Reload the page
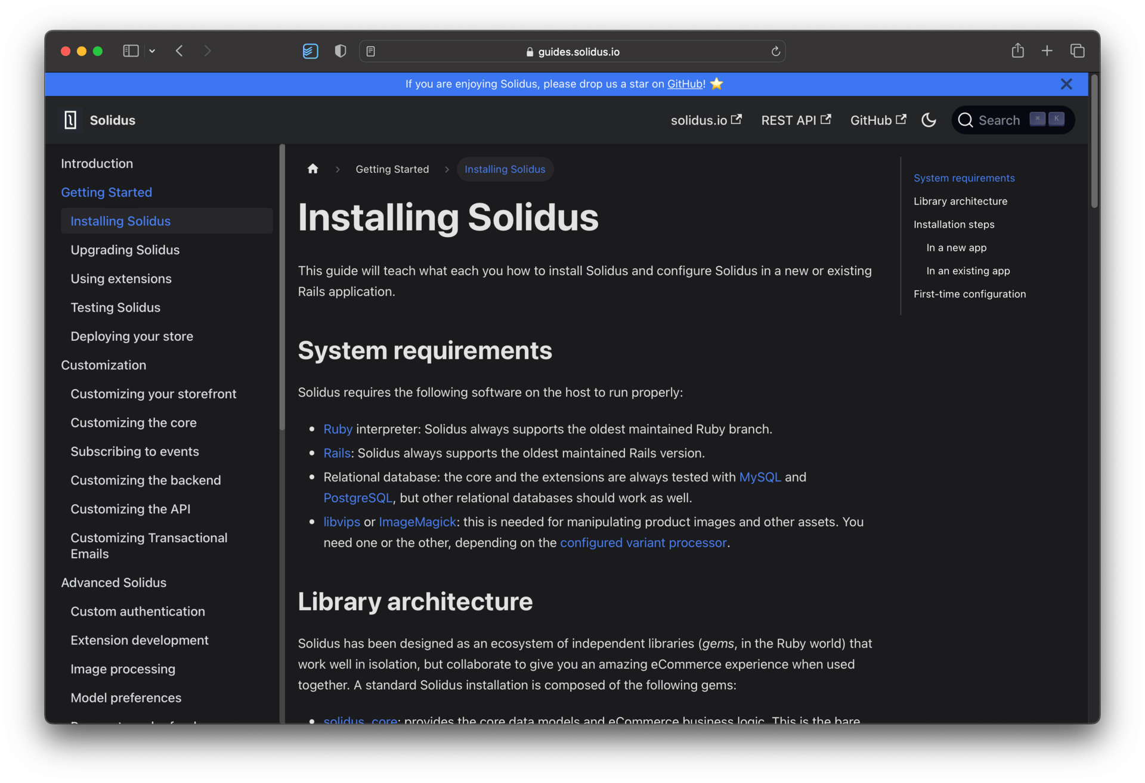 775,52
